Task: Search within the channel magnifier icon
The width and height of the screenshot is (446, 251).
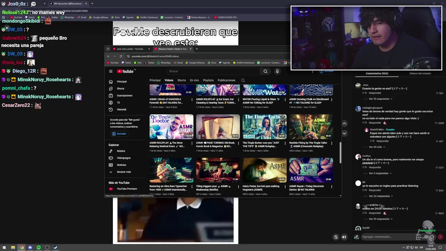Action: (x=243, y=81)
